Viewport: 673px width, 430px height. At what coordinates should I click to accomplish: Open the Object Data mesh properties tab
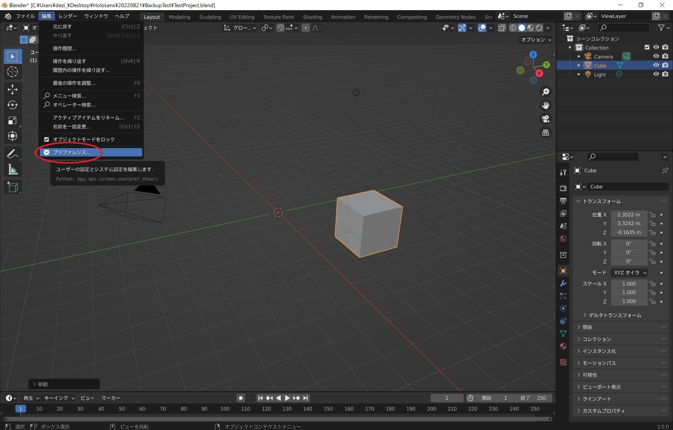tap(563, 333)
